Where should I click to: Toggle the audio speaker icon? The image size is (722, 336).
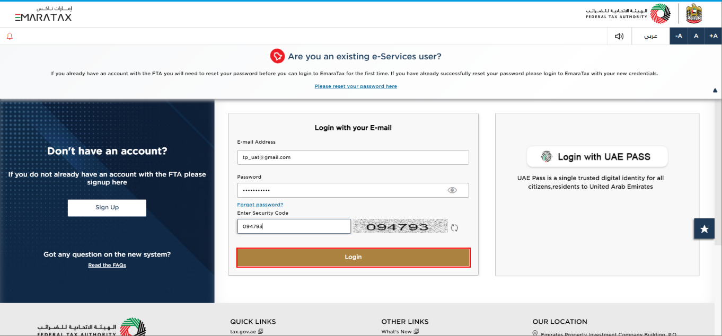[619, 36]
